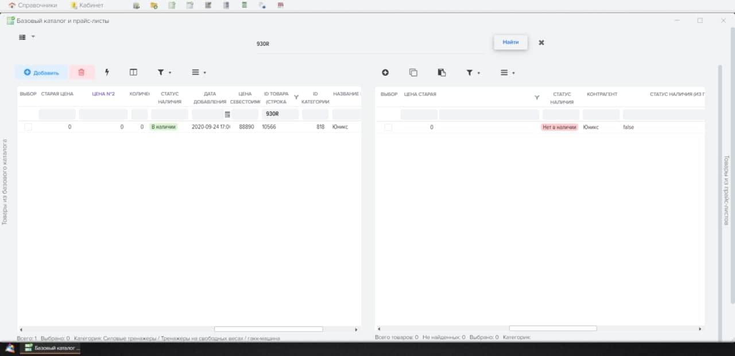Click the filter funnel icon in price-list table header
This screenshot has width=735, height=356.
point(537,97)
